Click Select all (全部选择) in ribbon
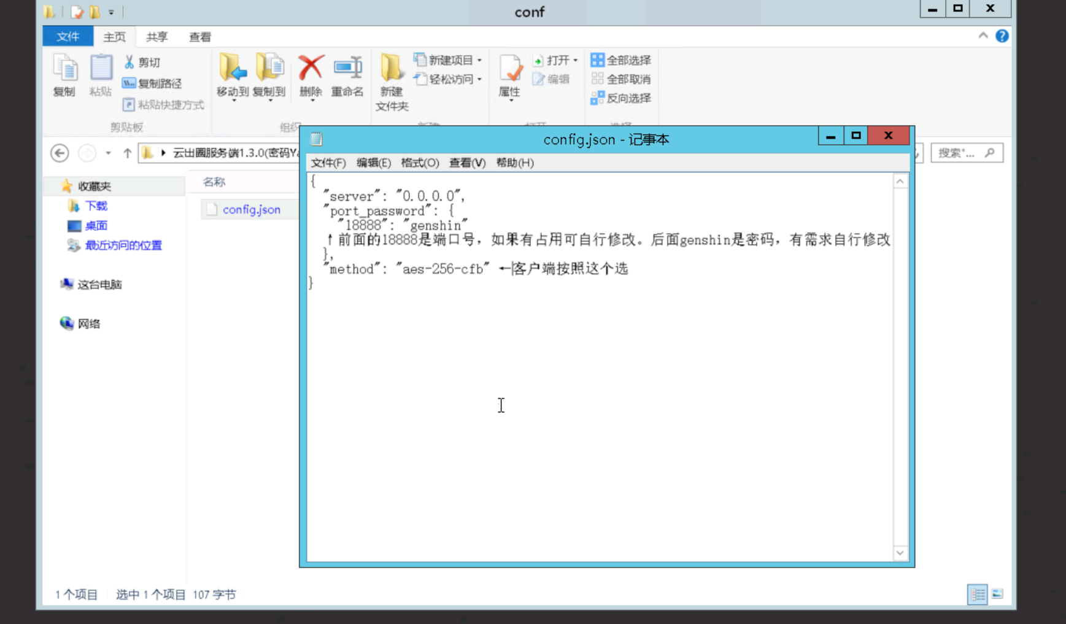The height and width of the screenshot is (624, 1066). tap(621, 60)
